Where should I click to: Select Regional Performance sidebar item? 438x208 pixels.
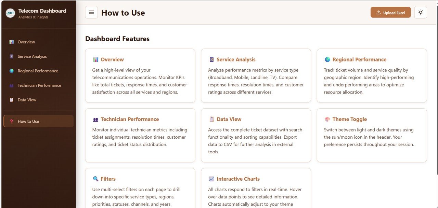[38, 71]
